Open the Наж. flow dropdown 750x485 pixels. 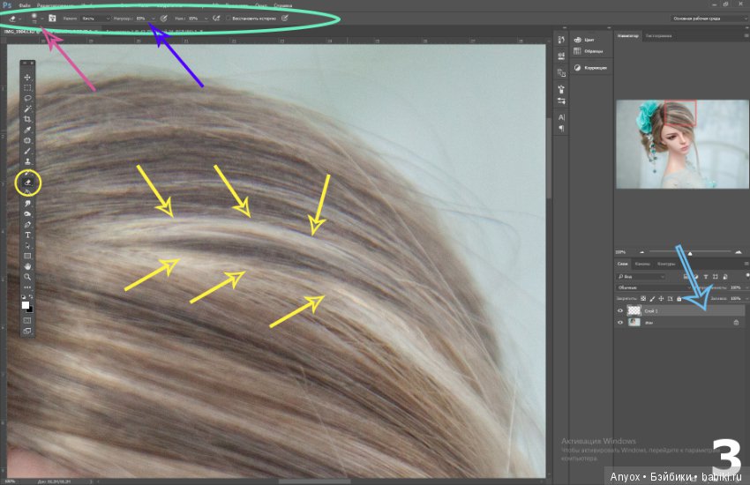206,19
